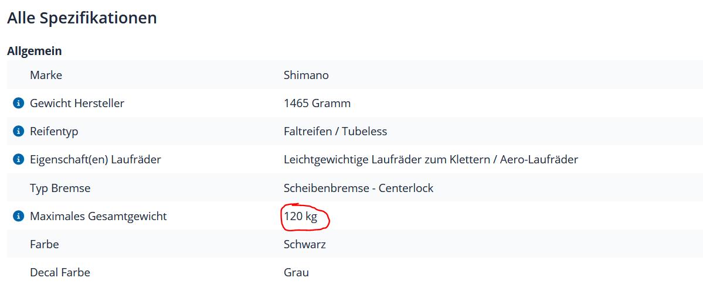This screenshot has height=298, width=703.
Task: Click the circled 120 kg value
Action: 300,217
